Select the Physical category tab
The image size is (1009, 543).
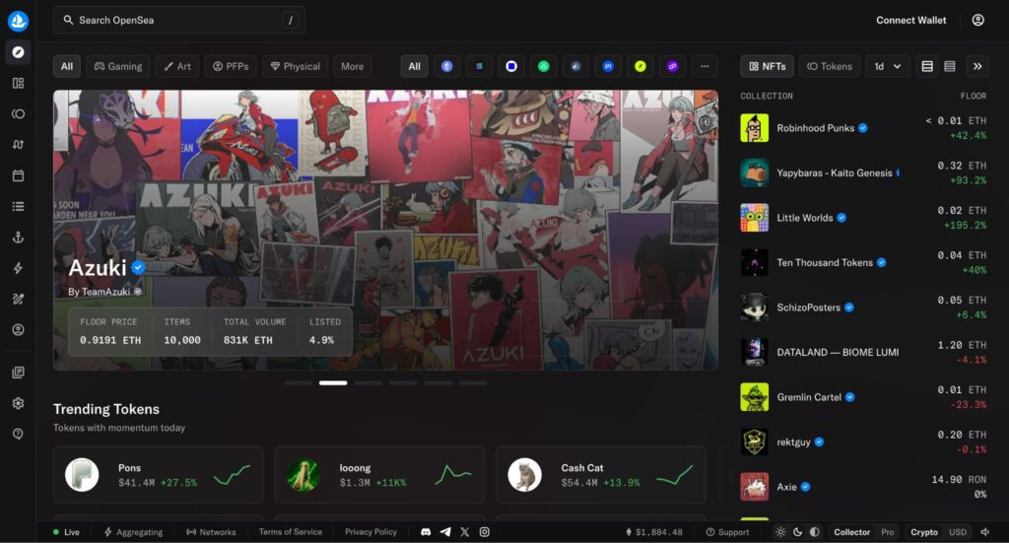coord(295,66)
